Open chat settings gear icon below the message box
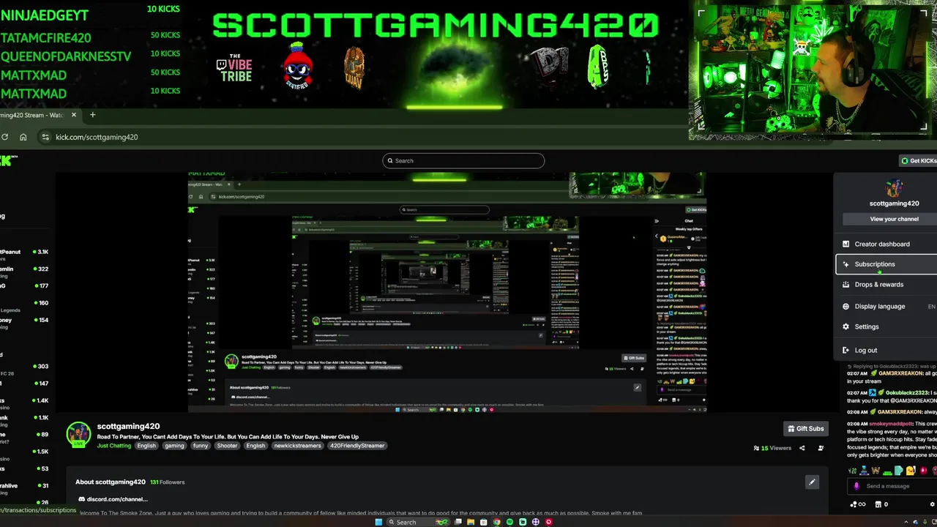 coord(932,504)
